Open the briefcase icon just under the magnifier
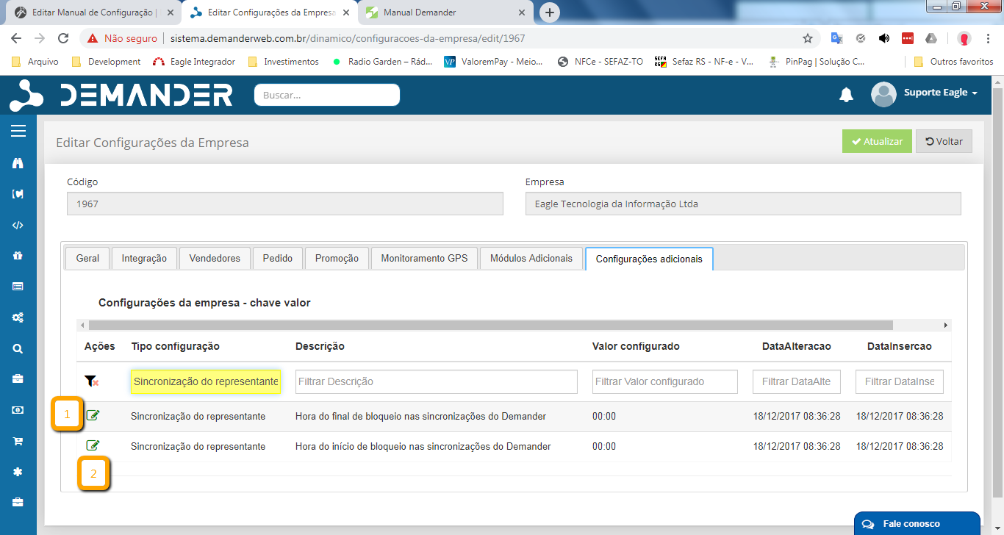Viewport: 1004px width, 535px height. click(x=18, y=379)
